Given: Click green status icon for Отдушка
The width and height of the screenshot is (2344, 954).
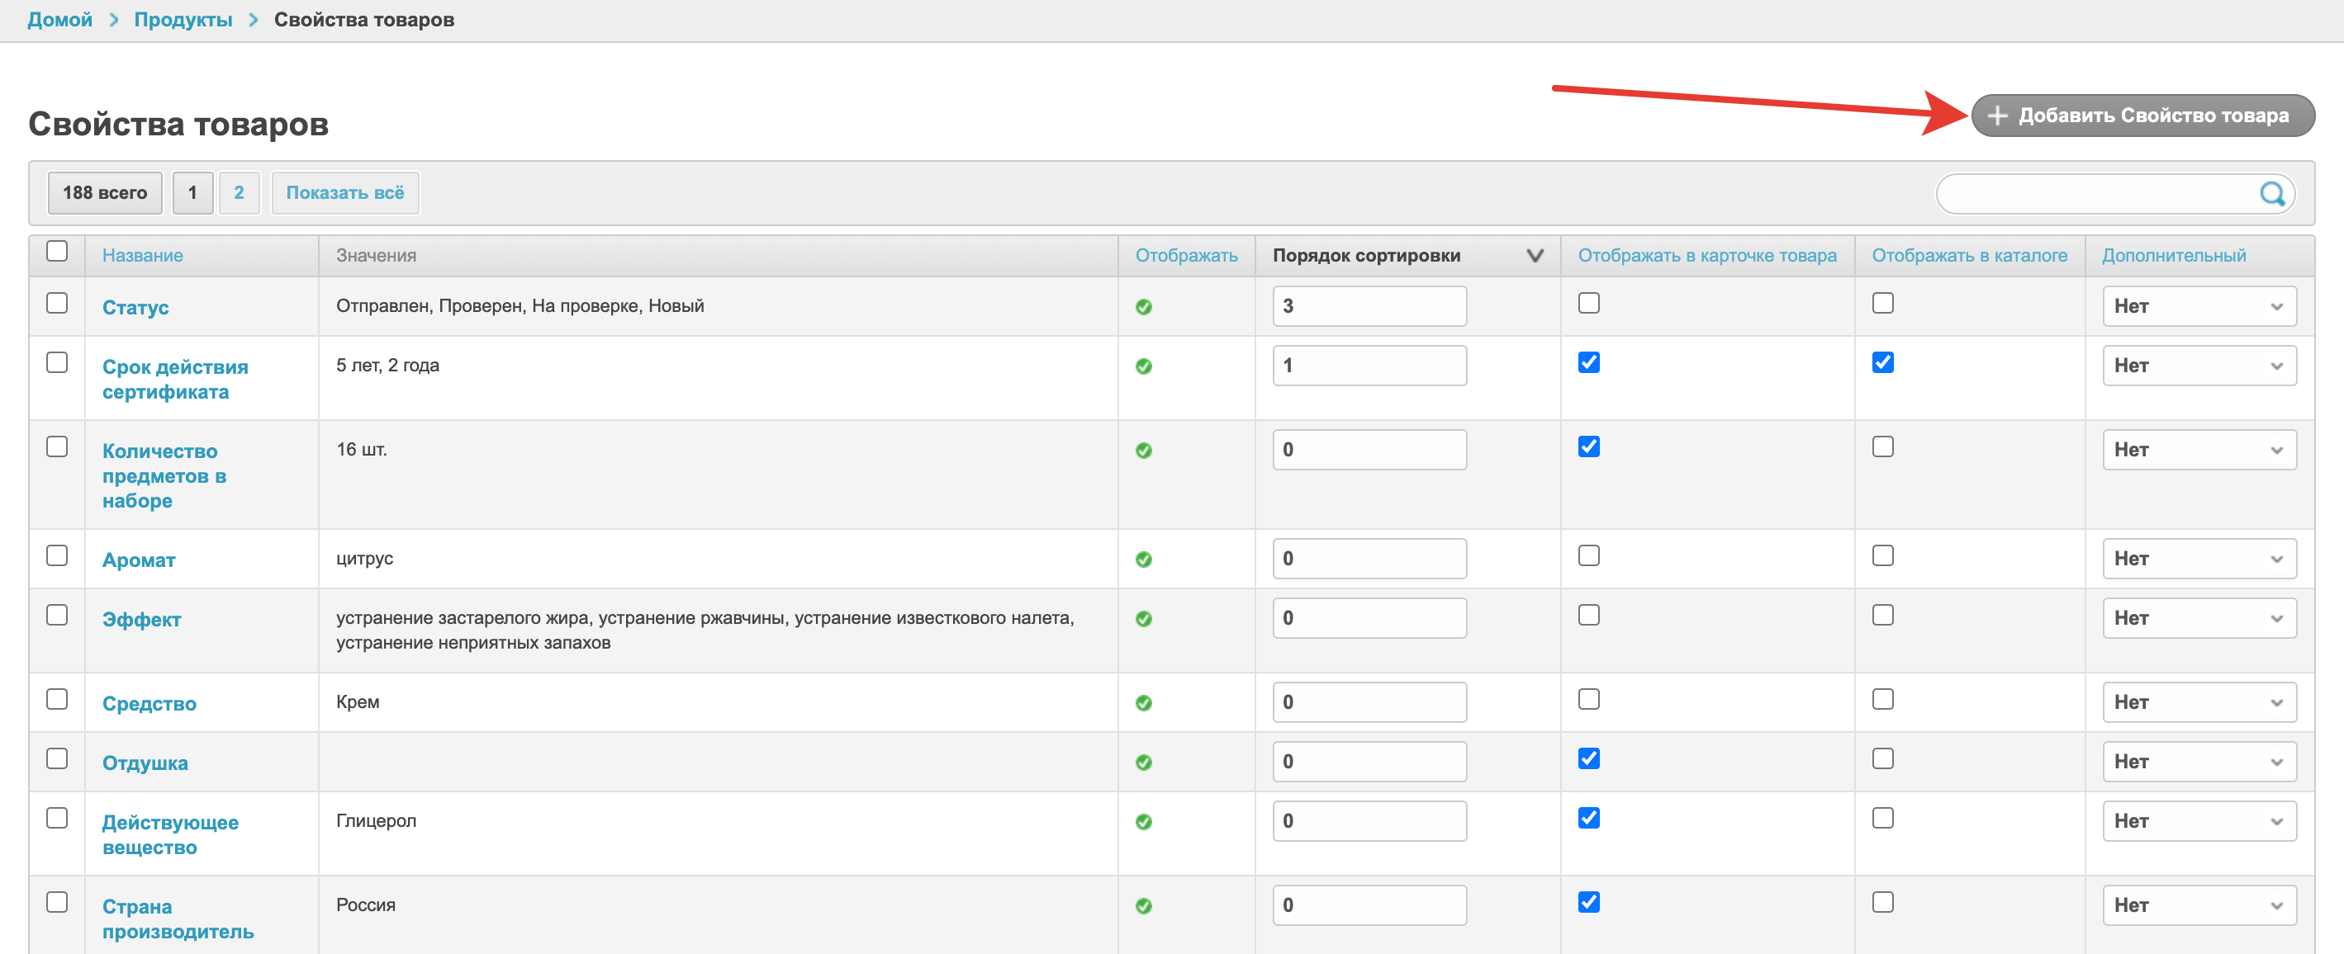Looking at the screenshot, I should pos(1144,762).
